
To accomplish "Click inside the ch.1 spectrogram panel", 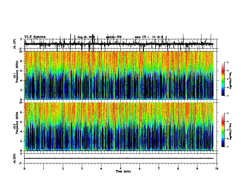I will [x=119, y=75].
